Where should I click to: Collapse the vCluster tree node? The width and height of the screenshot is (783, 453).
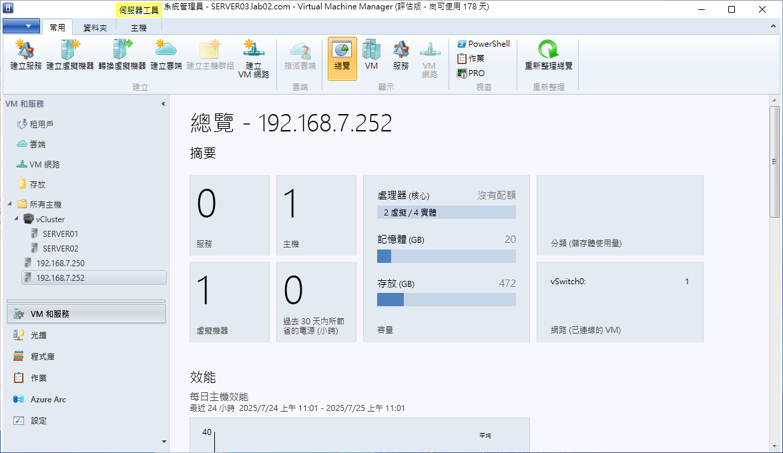click(16, 219)
